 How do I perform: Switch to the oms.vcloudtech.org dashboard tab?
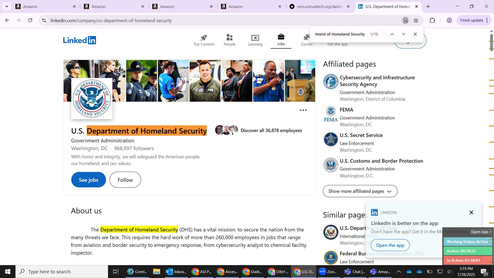(x=319, y=6)
